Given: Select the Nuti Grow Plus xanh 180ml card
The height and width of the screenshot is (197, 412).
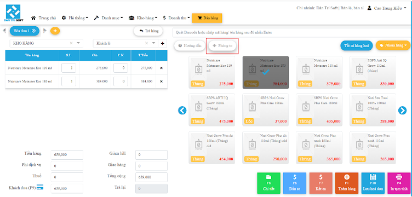Looking at the screenshot, I should point(319,147).
